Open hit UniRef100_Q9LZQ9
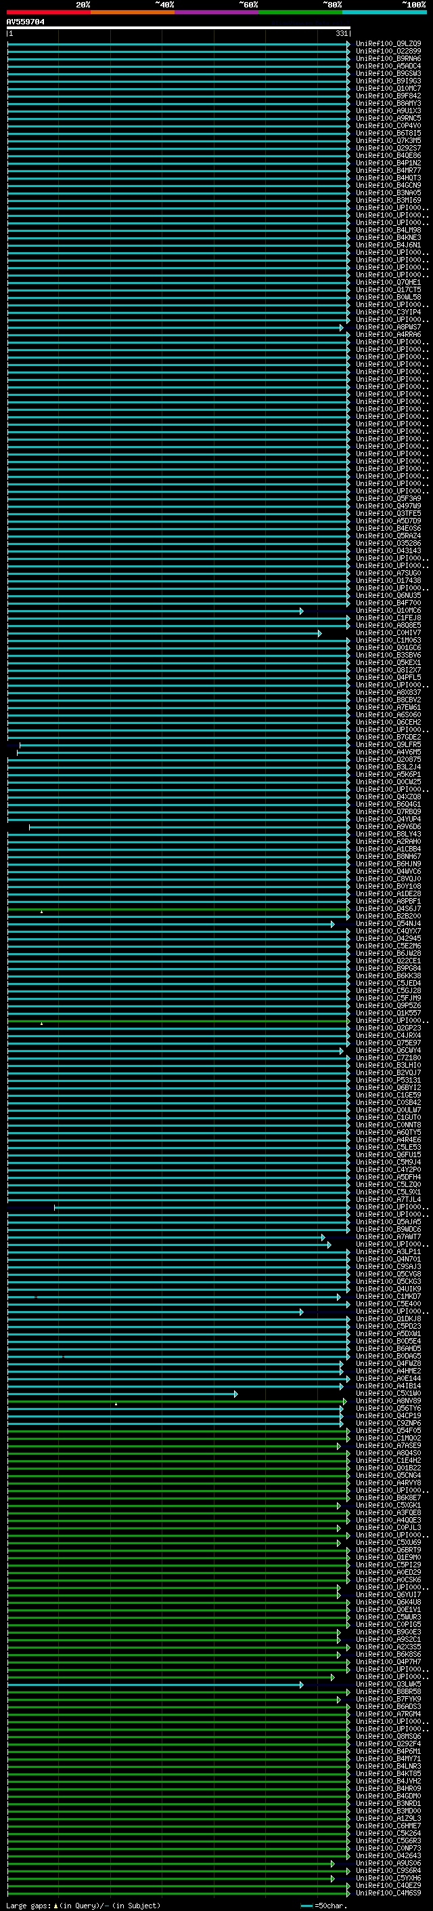 pyautogui.click(x=388, y=44)
